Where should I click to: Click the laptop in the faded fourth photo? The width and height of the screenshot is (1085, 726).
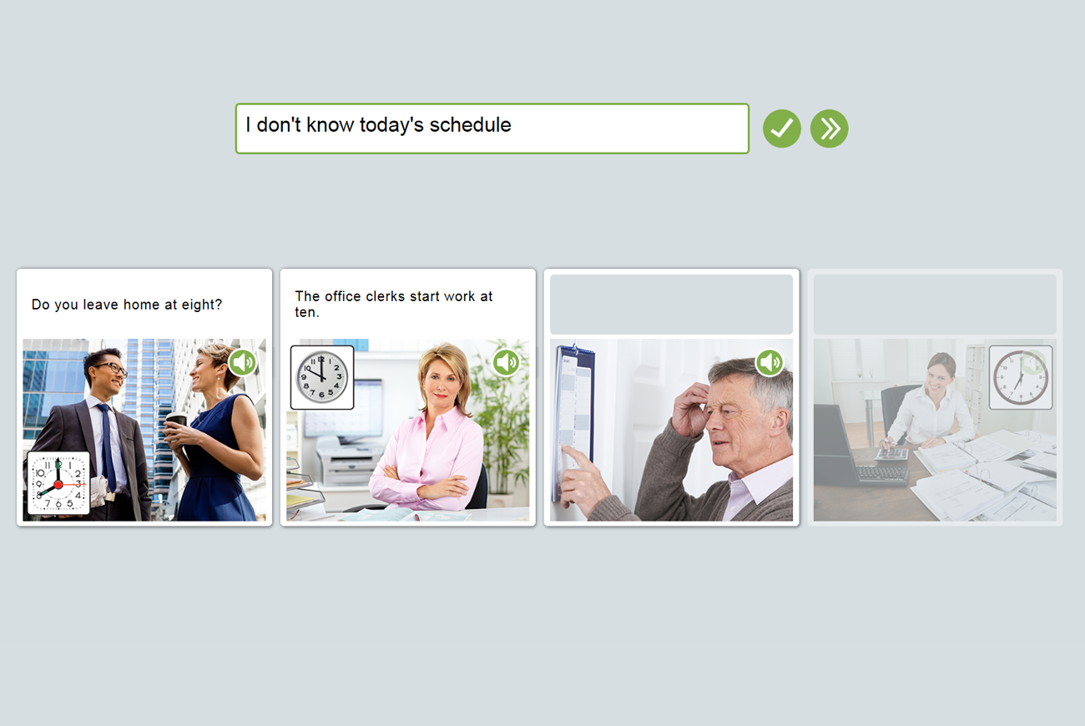pos(858,446)
